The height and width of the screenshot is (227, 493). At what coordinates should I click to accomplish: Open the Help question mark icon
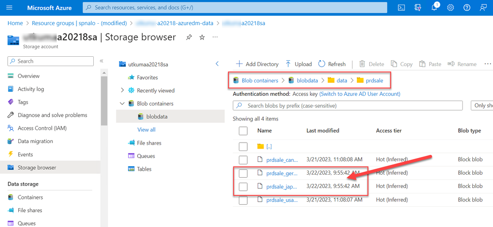(x=467, y=8)
